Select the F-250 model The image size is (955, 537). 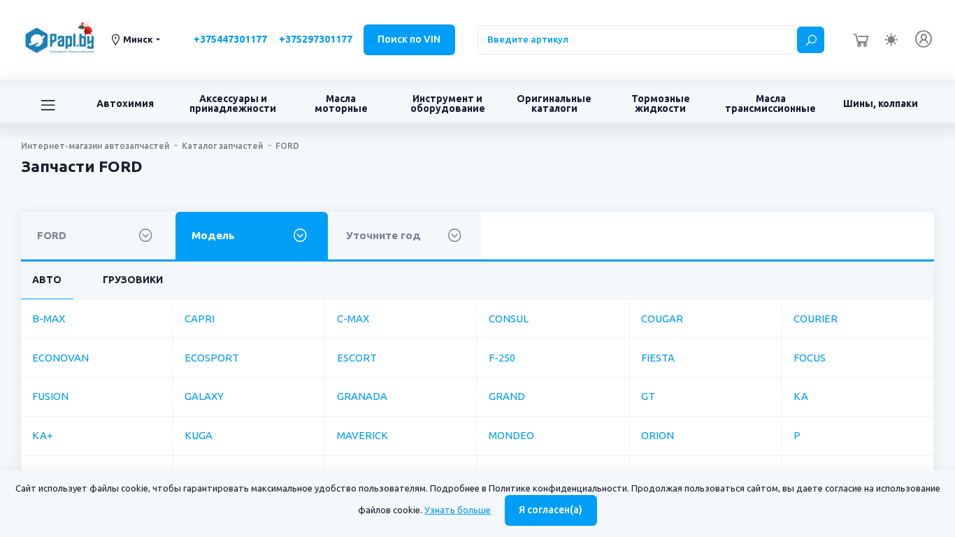pos(502,358)
